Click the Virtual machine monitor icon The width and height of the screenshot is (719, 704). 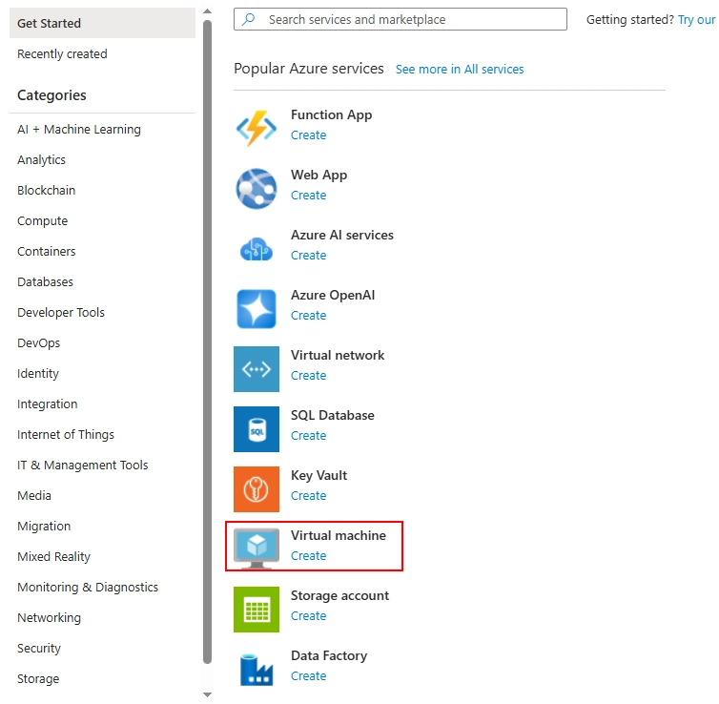(257, 549)
